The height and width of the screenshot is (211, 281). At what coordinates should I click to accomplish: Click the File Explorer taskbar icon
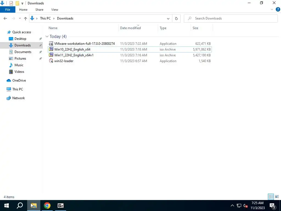coord(33,206)
